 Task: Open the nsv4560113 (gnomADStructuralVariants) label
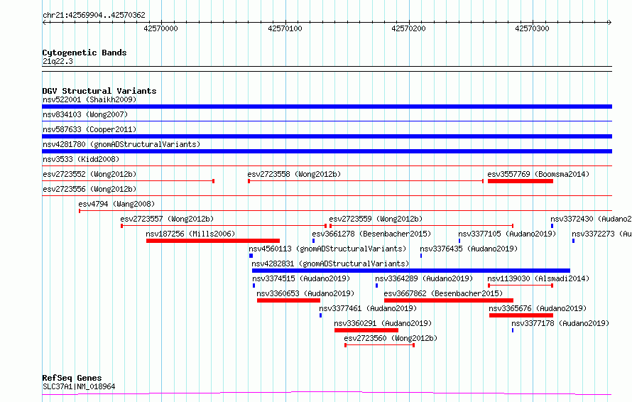[x=327, y=249]
